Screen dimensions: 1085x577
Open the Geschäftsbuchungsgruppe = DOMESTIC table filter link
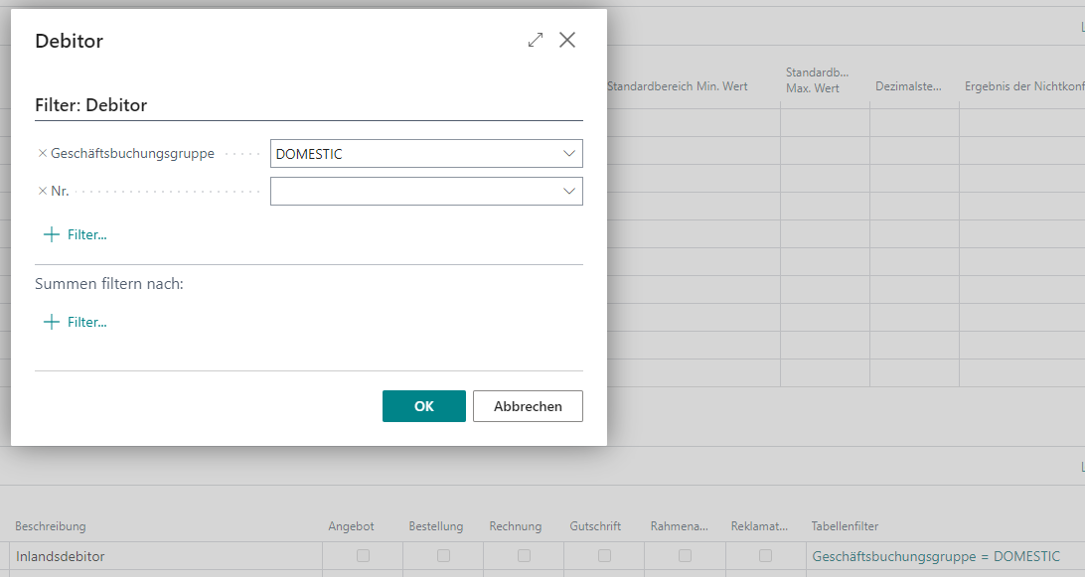tap(935, 556)
